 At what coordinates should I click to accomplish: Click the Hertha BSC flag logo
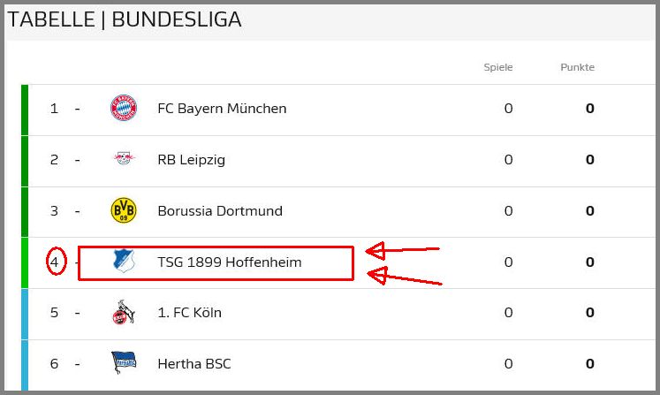tap(124, 362)
